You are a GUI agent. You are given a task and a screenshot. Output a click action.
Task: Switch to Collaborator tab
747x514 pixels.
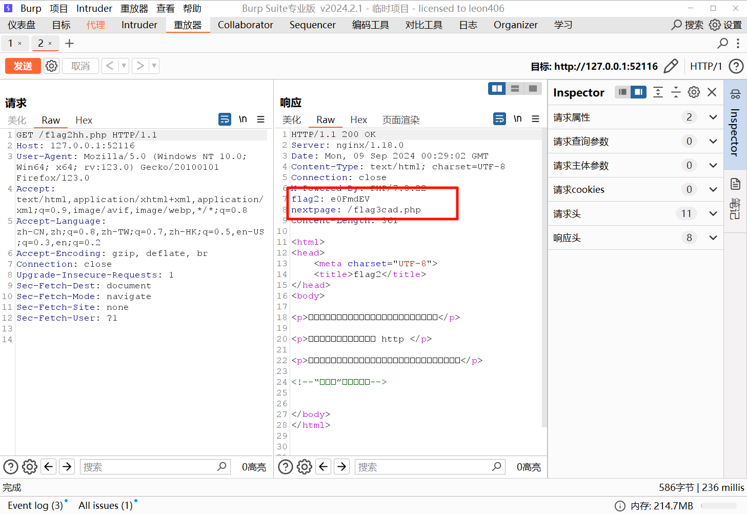click(246, 25)
